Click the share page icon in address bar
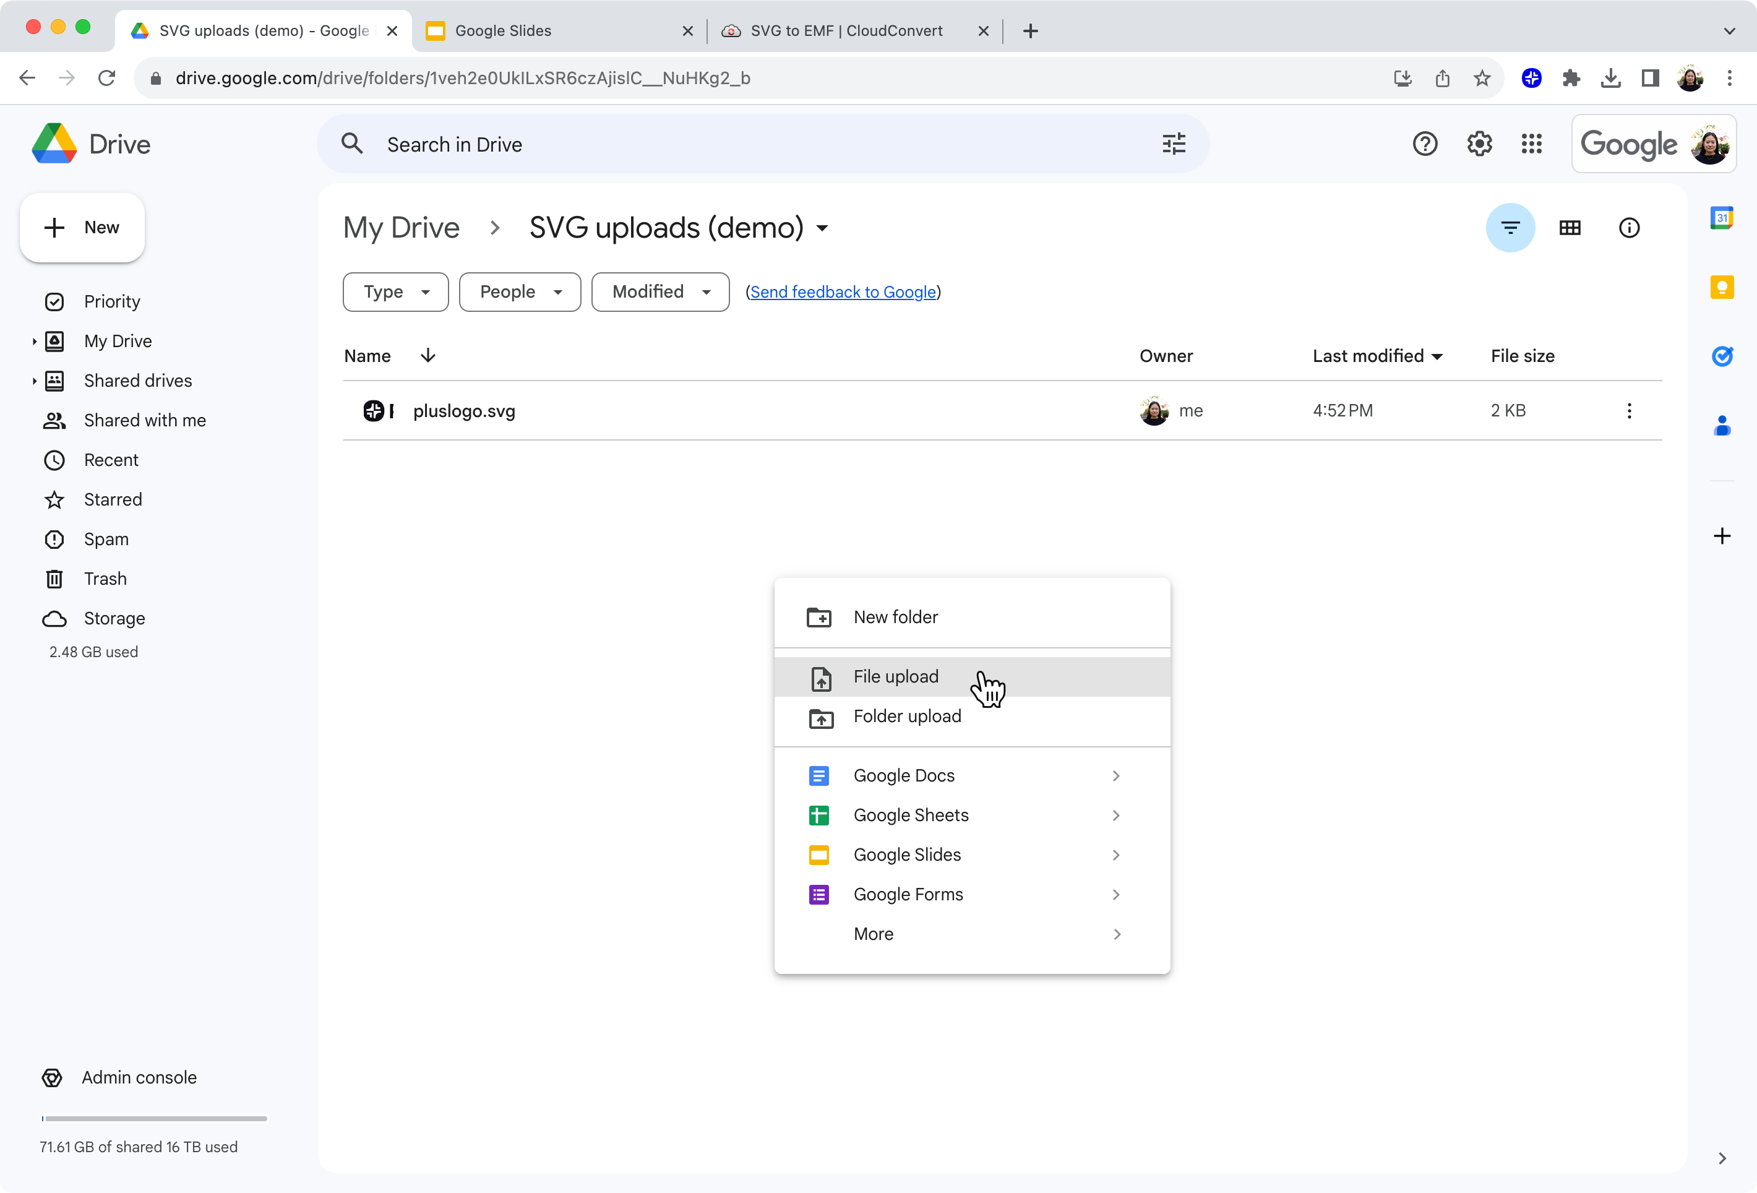The image size is (1757, 1193). (x=1441, y=78)
